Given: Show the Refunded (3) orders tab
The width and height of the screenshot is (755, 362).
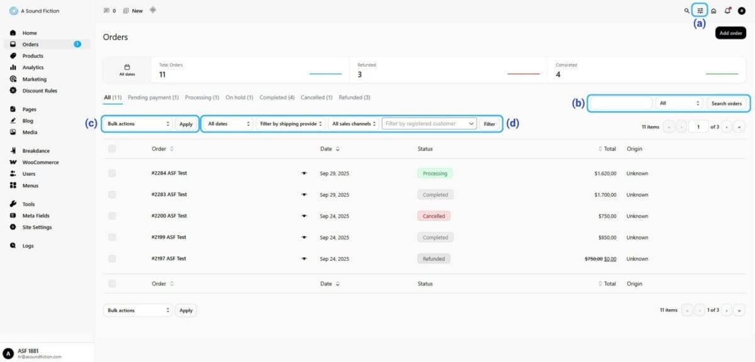Looking at the screenshot, I should (354, 97).
